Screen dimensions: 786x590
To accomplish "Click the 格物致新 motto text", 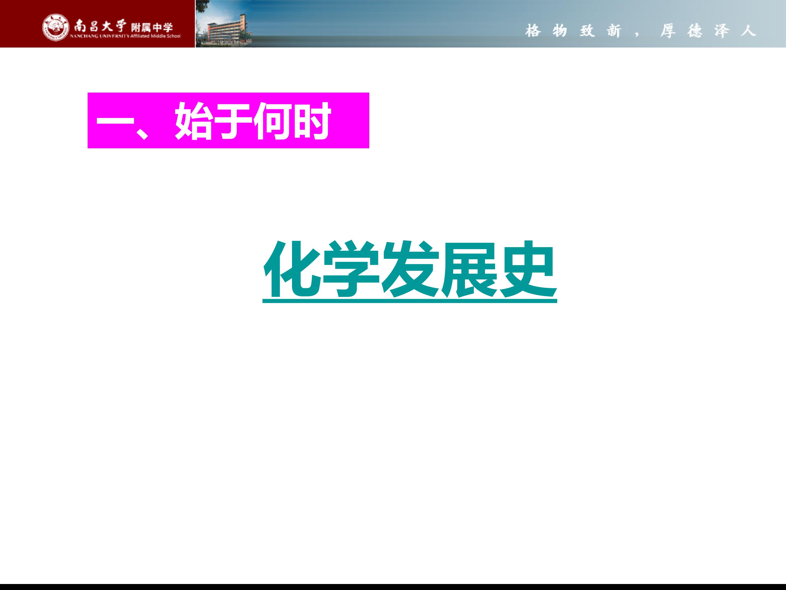I will [x=573, y=31].
